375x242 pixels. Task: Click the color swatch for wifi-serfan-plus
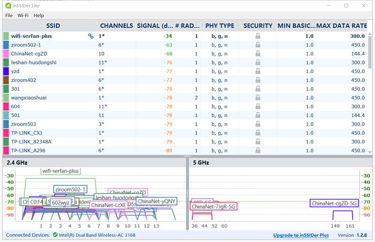coord(6,36)
